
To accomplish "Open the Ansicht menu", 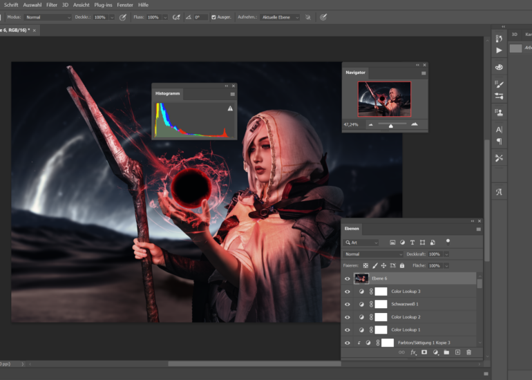I will click(x=81, y=5).
